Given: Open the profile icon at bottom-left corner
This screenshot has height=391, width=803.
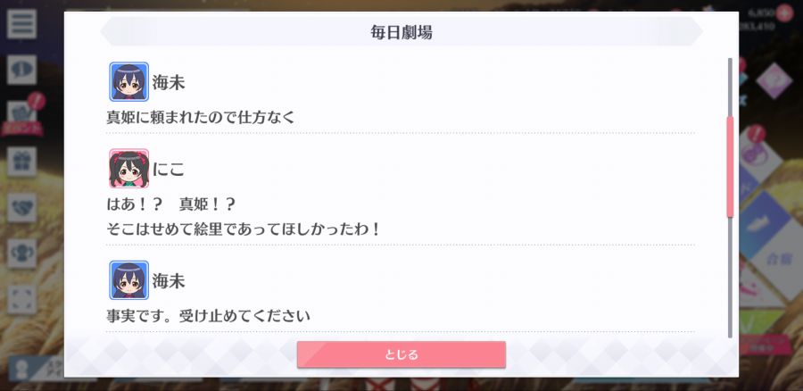Looking at the screenshot, I should tap(22, 370).
